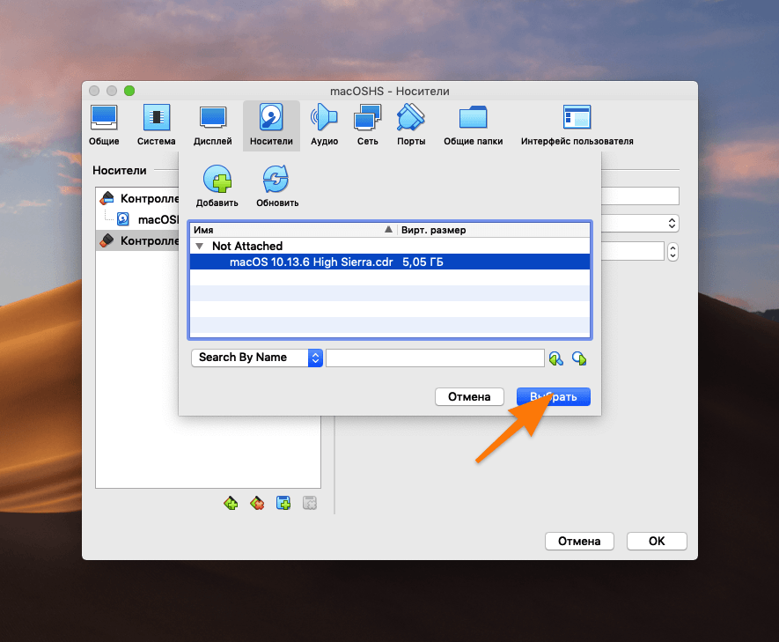This screenshot has height=642, width=779.
Task: Click the 5,05 ГБ size cell
Action: click(423, 262)
